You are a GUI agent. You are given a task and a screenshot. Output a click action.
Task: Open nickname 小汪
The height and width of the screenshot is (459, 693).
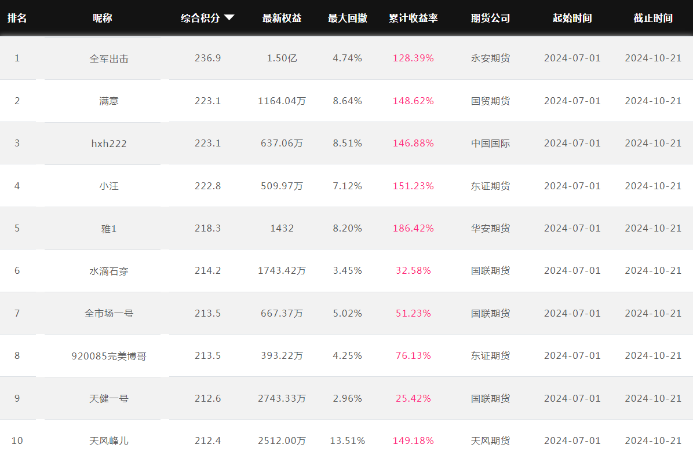coord(109,186)
